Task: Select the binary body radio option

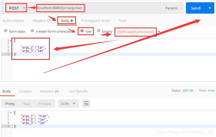Action: point(99,31)
